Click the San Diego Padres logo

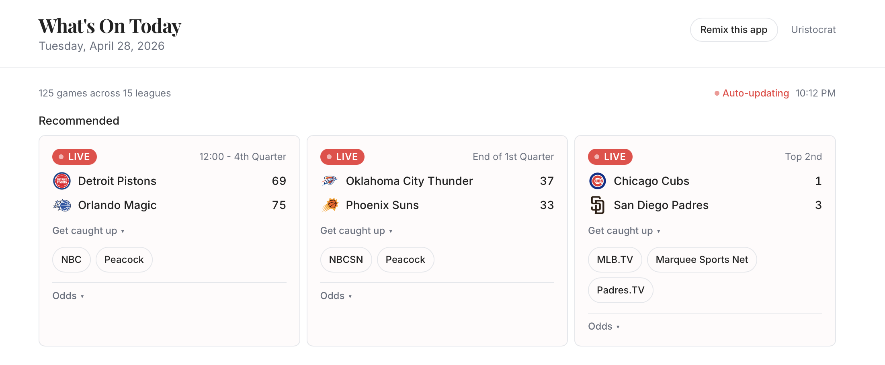click(598, 205)
